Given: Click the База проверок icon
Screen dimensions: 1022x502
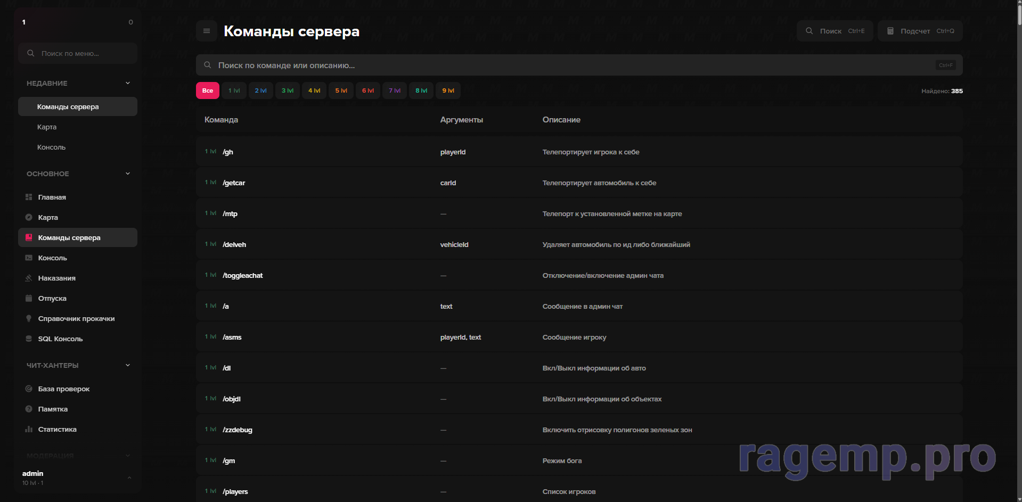Looking at the screenshot, I should (29, 389).
